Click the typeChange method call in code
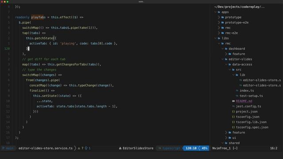The width and height of the screenshot is (283, 159). pos(87,85)
